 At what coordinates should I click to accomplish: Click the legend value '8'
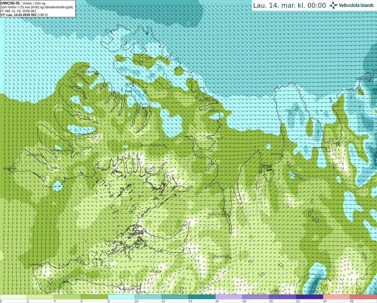(x=109, y=301)
